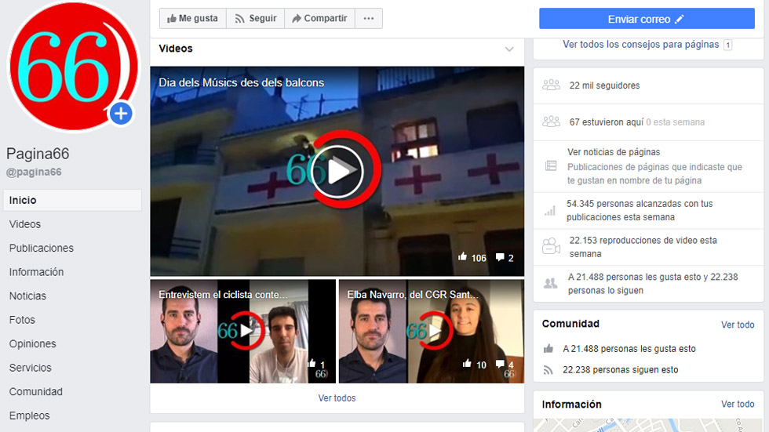This screenshot has width=769, height=432.
Task: Open the three-dots more options menu
Action: [369, 19]
